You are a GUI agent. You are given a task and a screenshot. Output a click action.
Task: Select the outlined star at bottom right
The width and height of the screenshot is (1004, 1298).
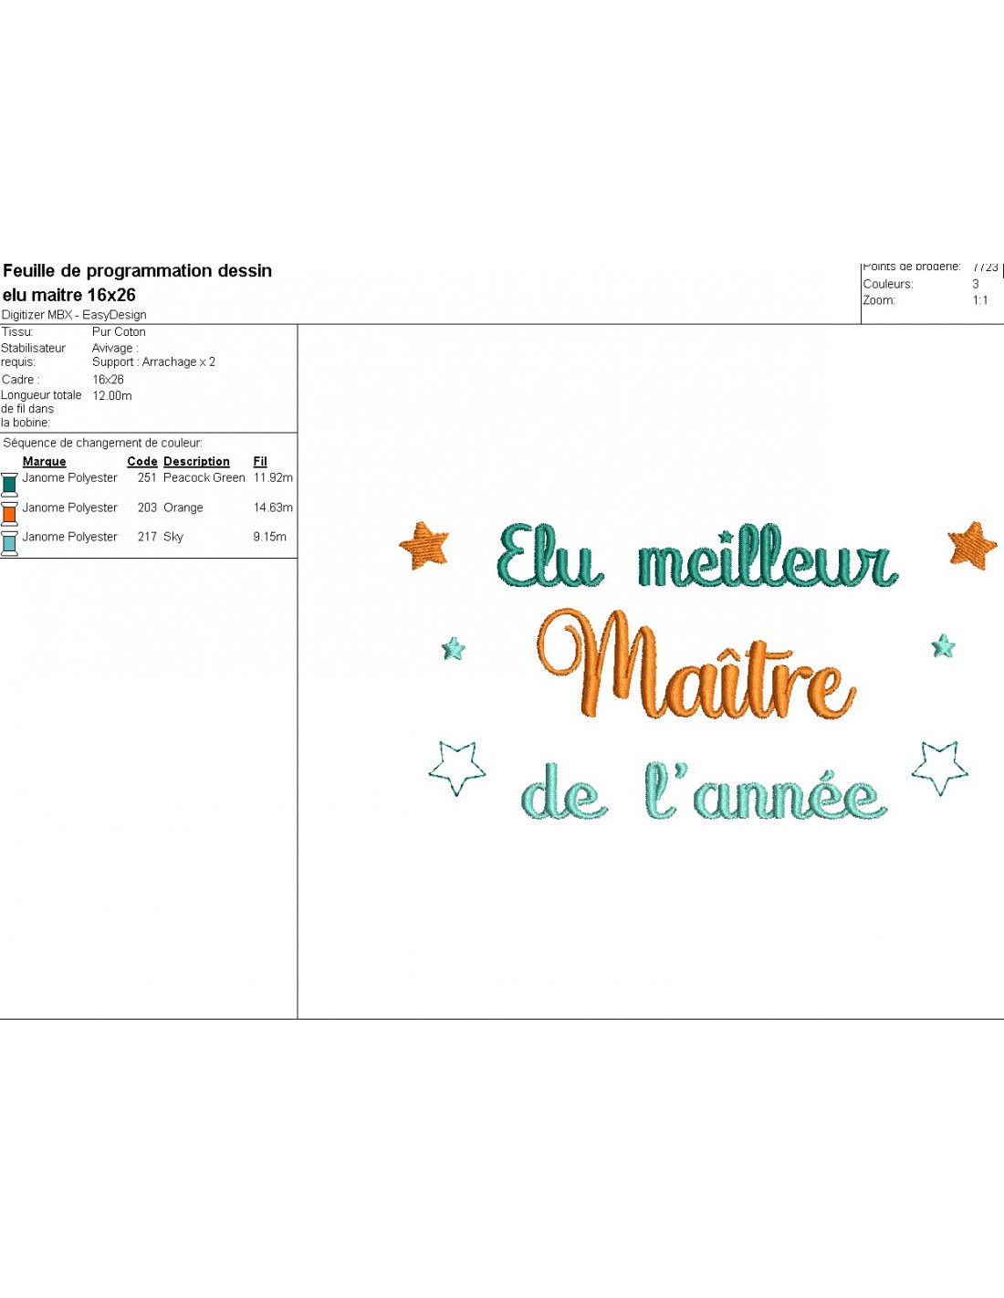(x=940, y=767)
